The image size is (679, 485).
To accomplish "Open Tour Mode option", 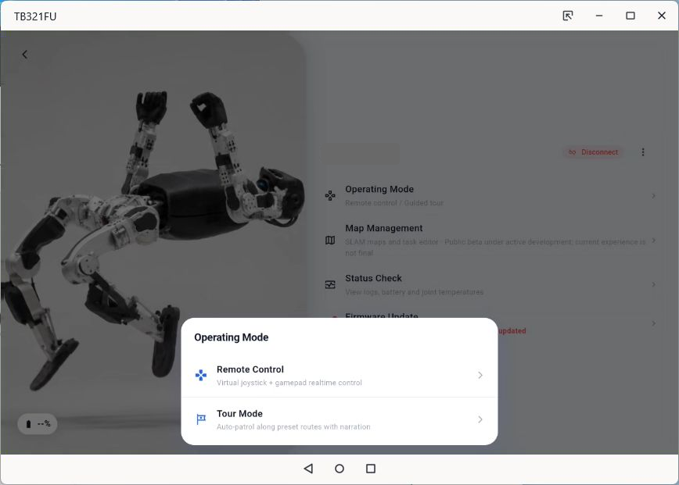I will click(339, 419).
